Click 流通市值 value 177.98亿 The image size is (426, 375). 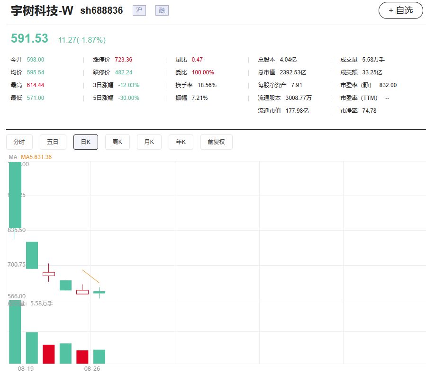point(297,110)
